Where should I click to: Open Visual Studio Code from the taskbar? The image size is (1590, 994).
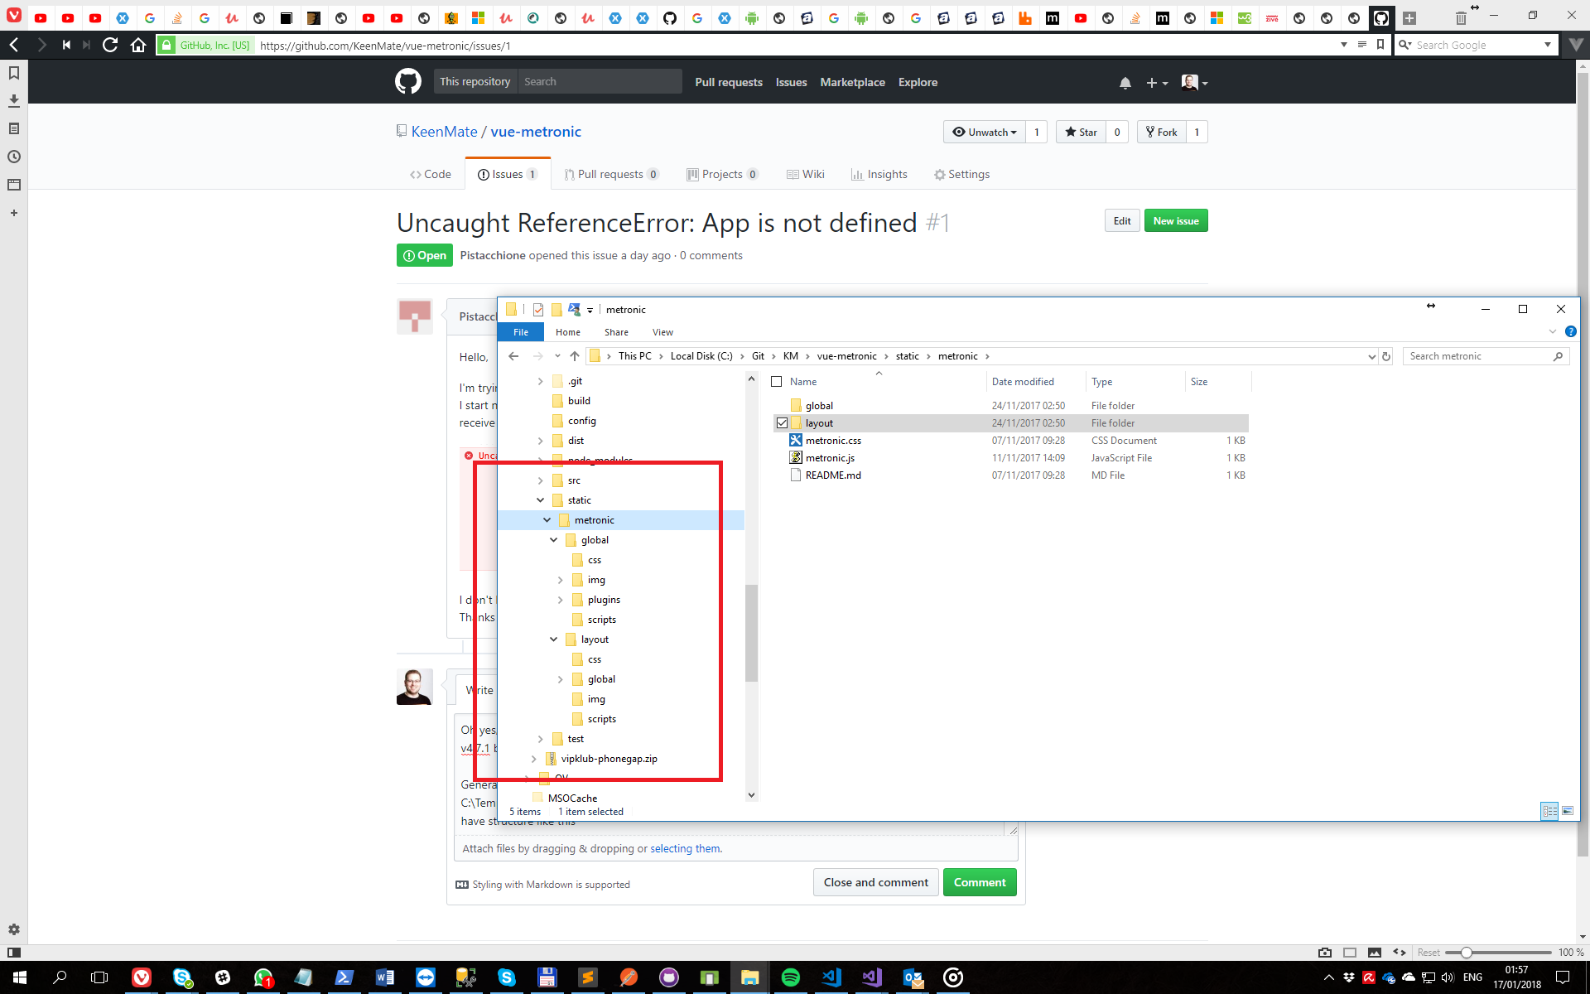point(831,977)
